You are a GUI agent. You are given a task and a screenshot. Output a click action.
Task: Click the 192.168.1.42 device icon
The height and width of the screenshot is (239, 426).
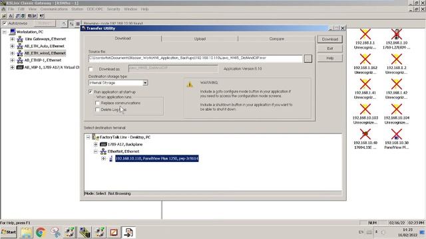point(397,84)
